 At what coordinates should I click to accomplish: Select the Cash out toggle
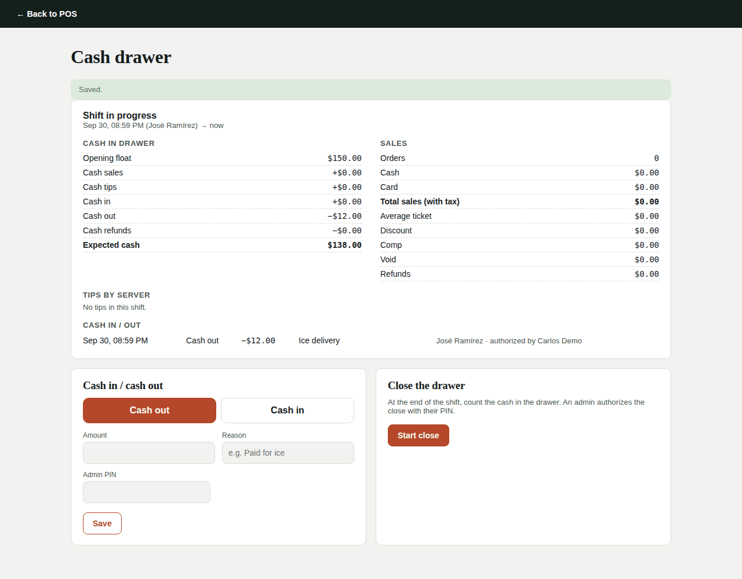150,411
